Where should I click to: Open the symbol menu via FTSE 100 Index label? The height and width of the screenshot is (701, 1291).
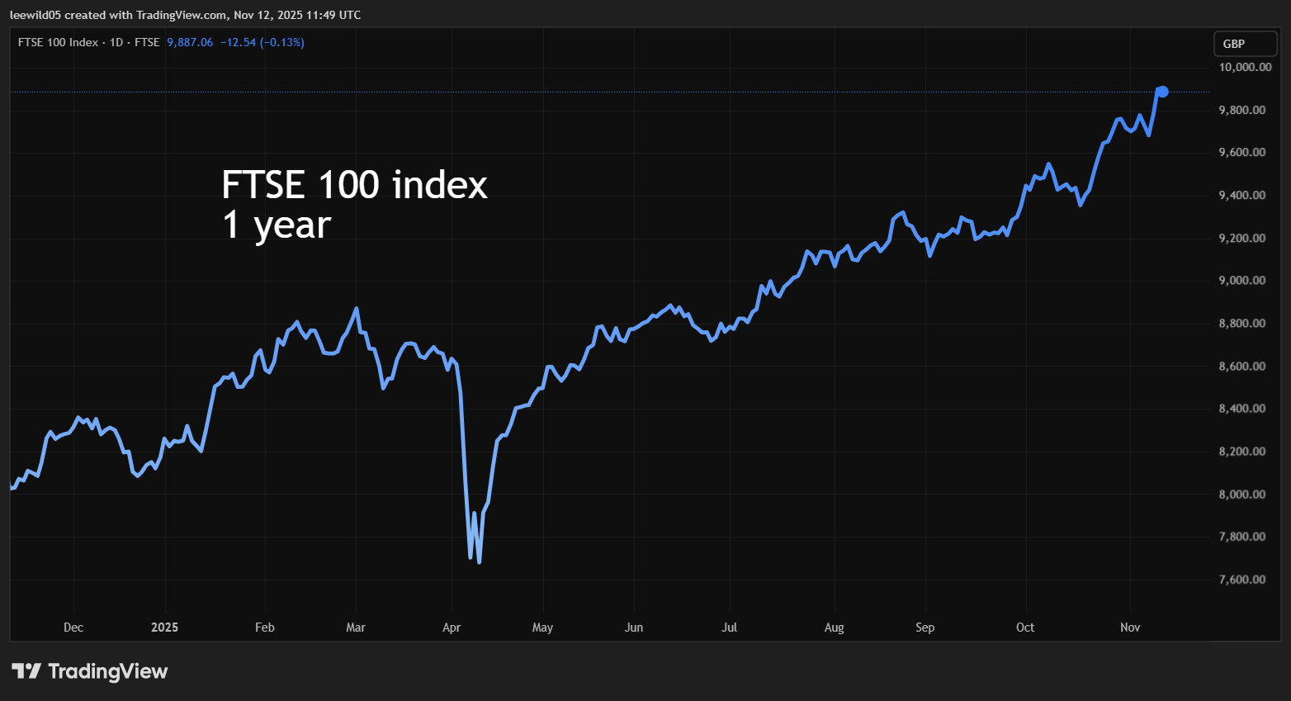[58, 42]
